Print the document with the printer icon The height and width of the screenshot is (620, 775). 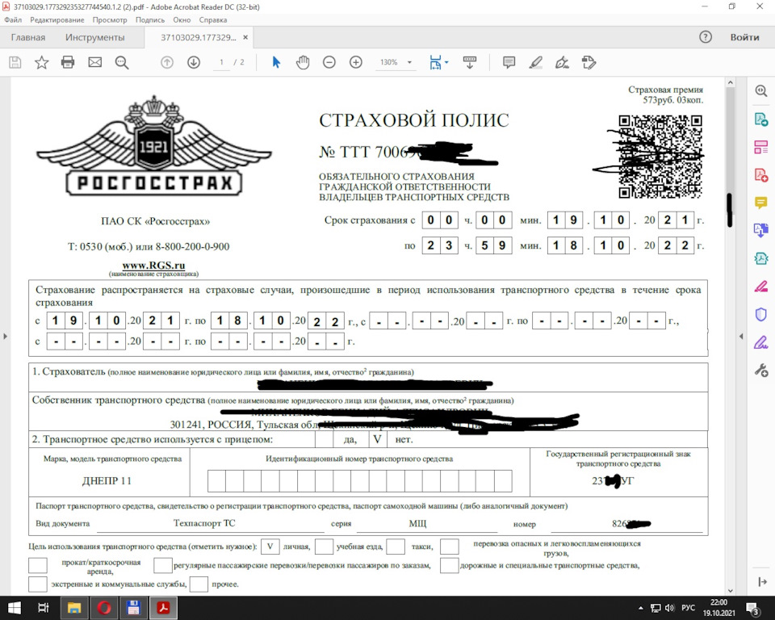pyautogui.click(x=68, y=62)
